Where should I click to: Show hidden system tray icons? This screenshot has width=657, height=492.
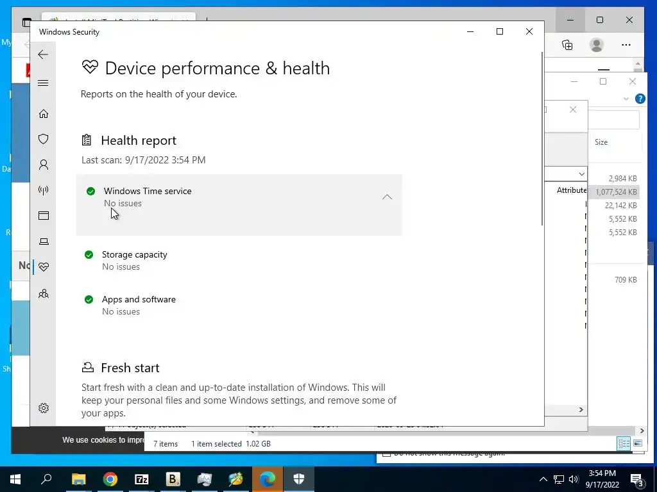tap(543, 479)
